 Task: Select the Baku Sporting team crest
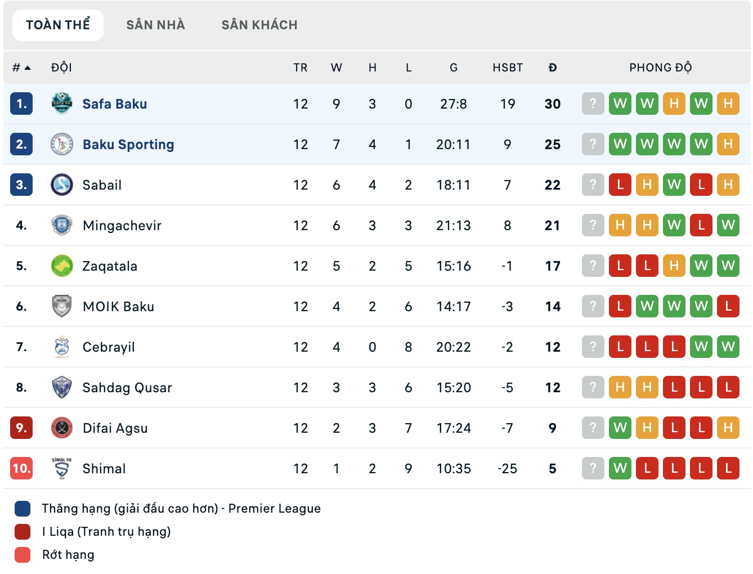click(x=63, y=144)
